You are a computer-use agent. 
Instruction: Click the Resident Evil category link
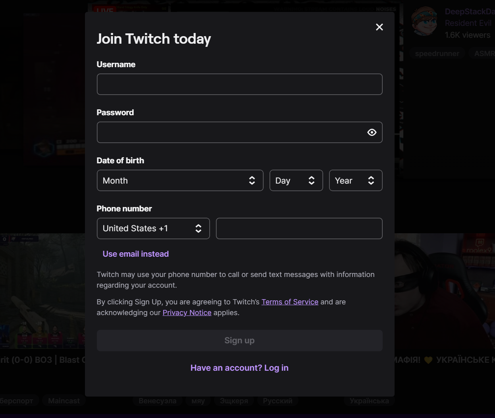point(468,23)
